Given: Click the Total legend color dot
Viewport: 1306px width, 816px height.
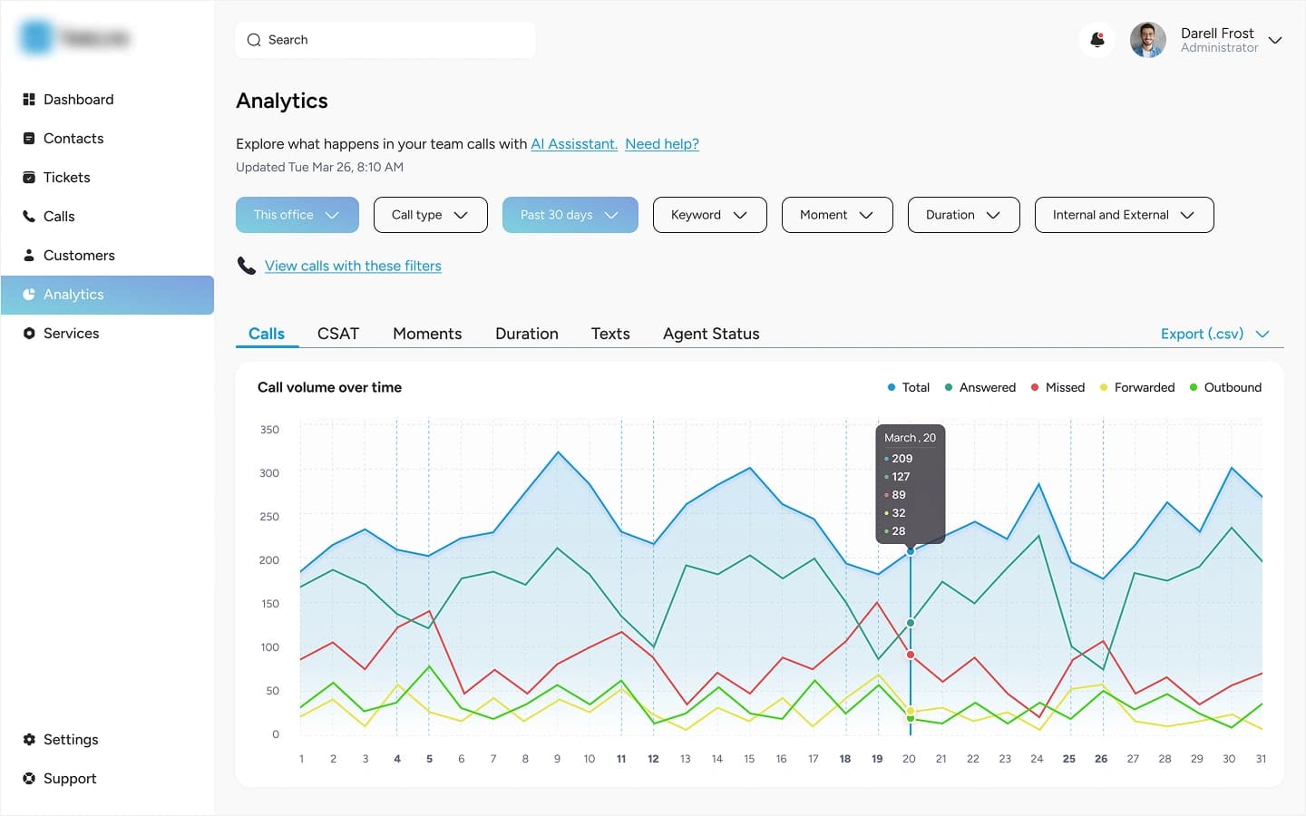Looking at the screenshot, I should (892, 388).
